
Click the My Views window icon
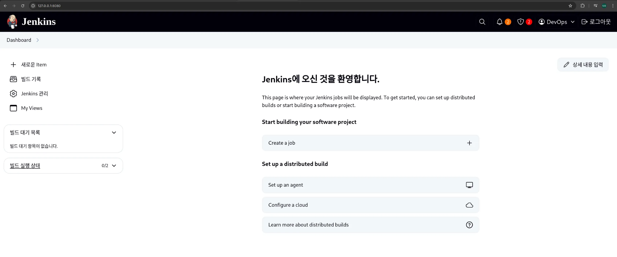point(13,108)
